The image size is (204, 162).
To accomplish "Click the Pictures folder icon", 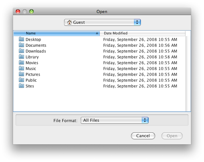I will click(21, 74).
